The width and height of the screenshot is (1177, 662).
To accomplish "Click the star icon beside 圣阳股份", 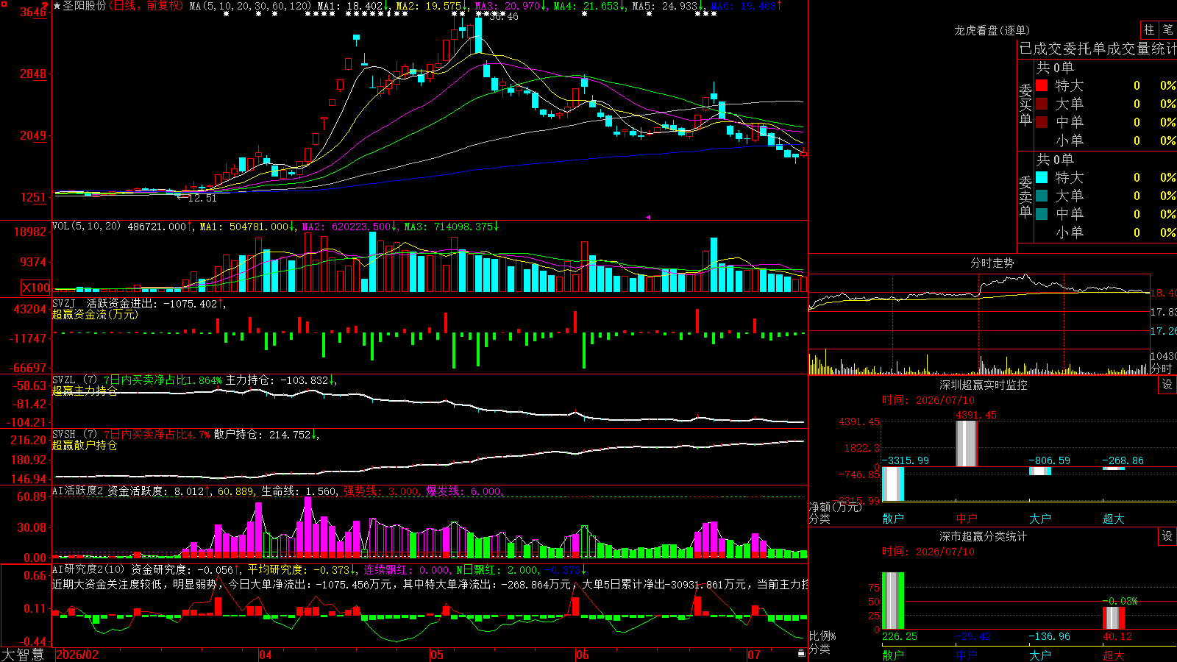I will [x=57, y=6].
